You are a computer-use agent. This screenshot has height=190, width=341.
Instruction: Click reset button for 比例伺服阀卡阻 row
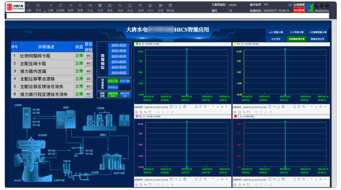coord(89,56)
